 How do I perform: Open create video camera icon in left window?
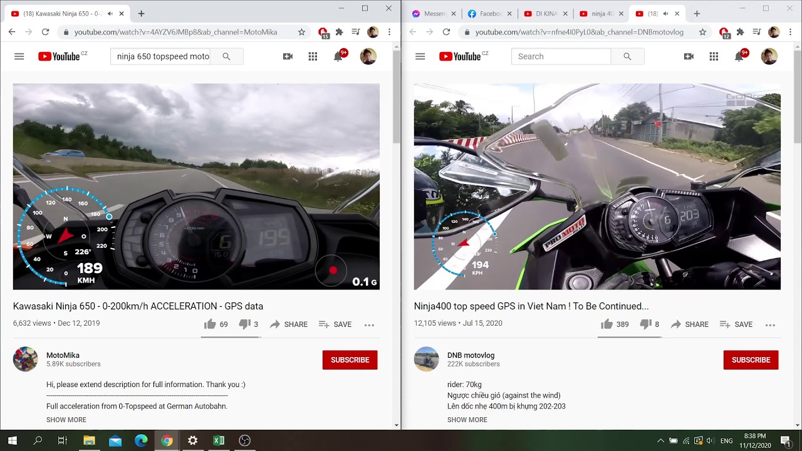[x=288, y=56]
